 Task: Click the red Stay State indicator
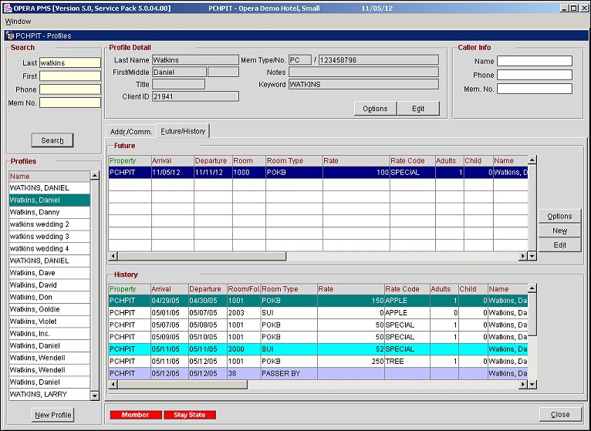tap(189, 415)
